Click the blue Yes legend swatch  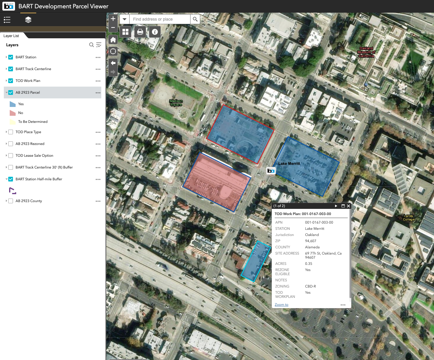(13, 104)
